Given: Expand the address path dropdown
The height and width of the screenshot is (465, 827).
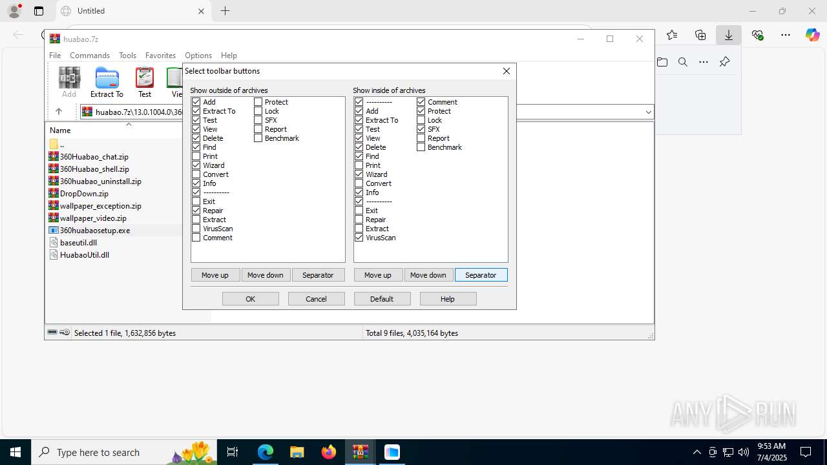Looking at the screenshot, I should coord(648,112).
